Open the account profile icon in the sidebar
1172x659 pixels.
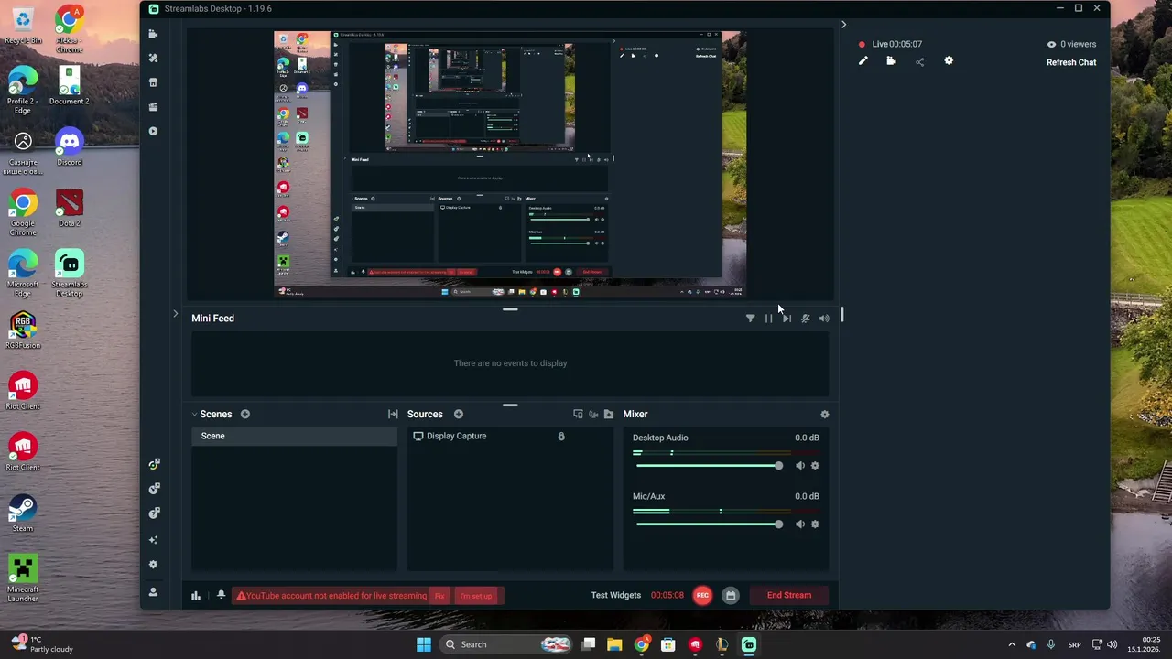(x=153, y=592)
